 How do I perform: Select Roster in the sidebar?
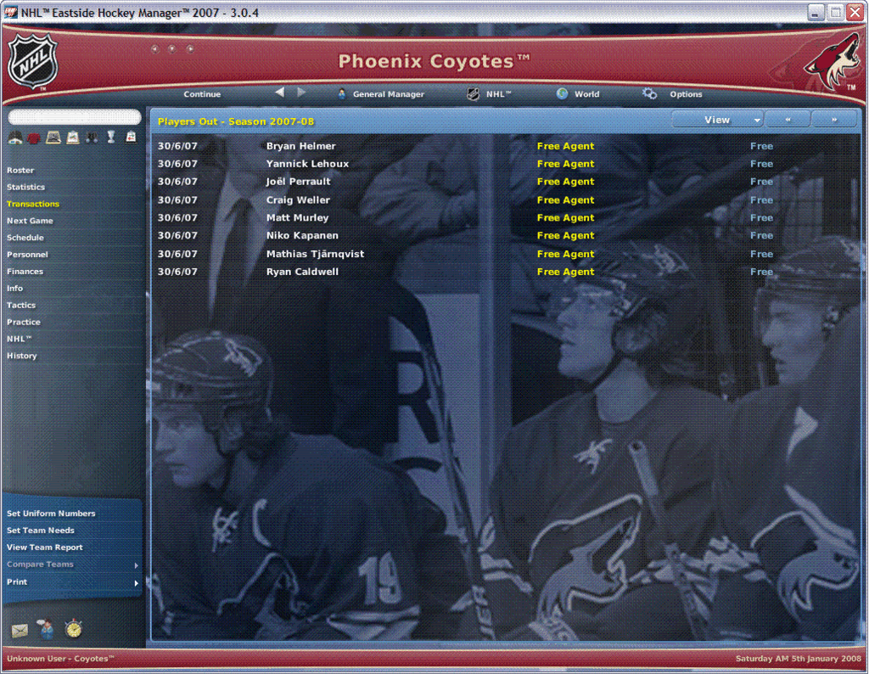click(x=20, y=170)
